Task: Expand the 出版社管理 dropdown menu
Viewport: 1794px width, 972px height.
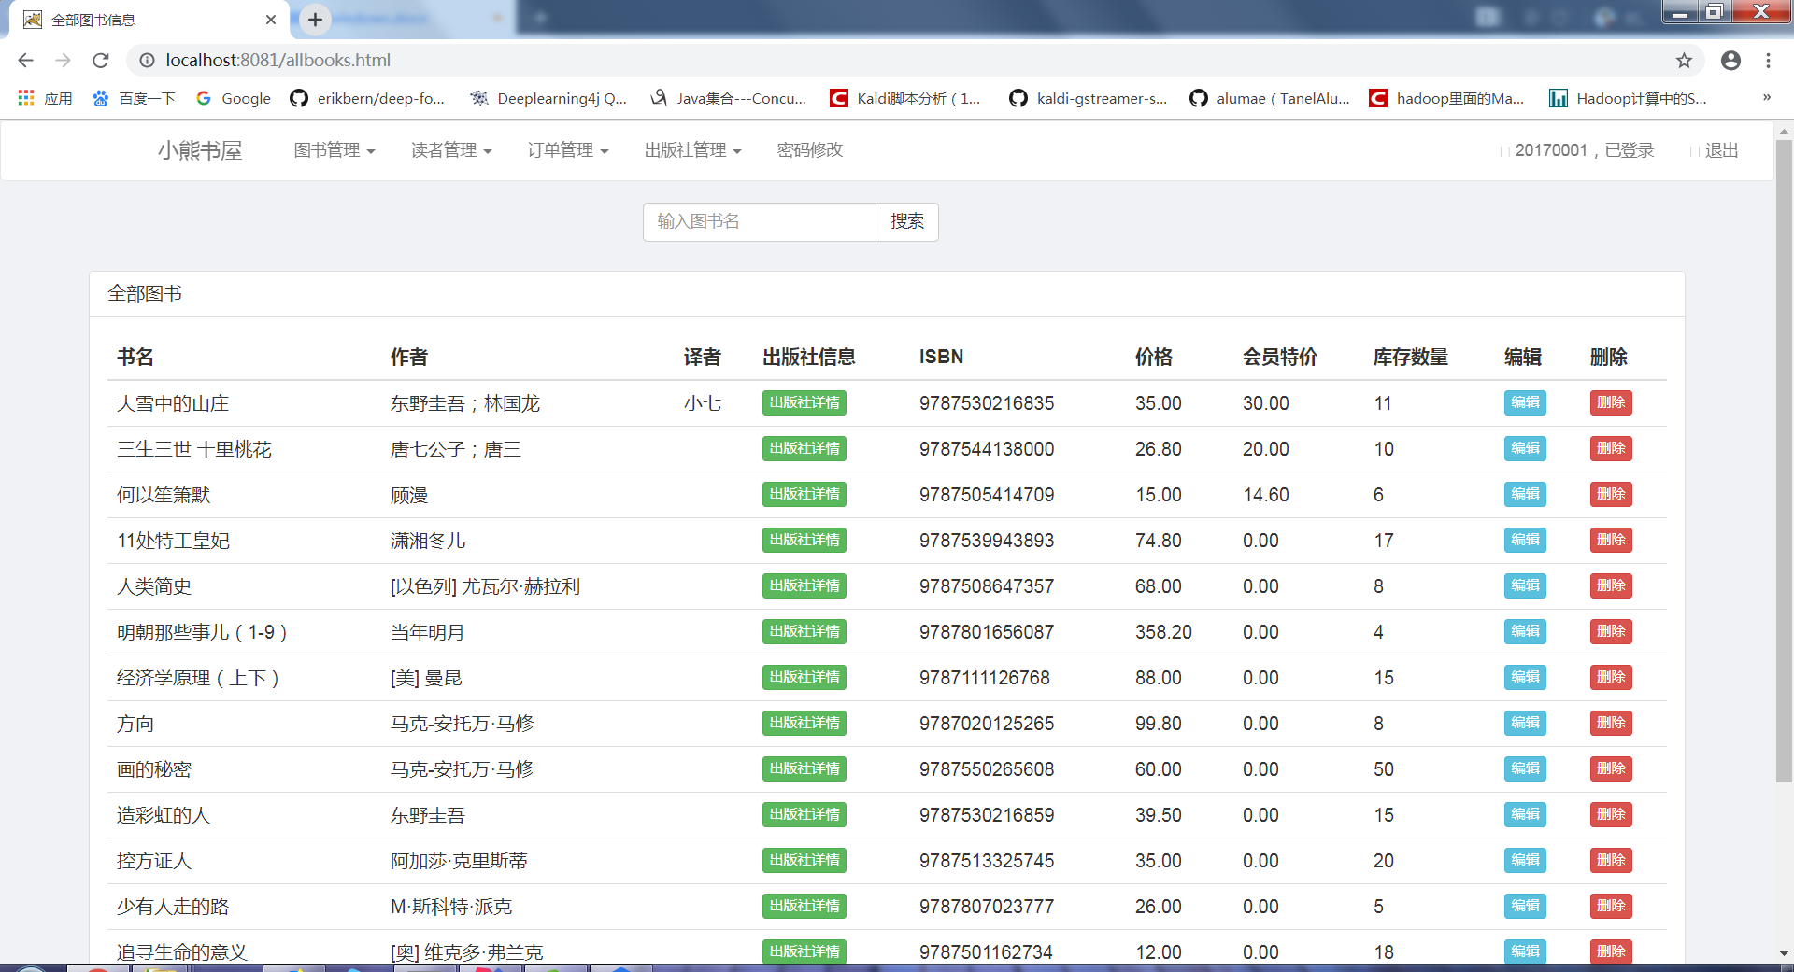Action: coord(692,150)
